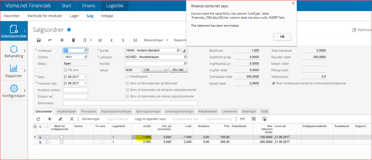Expand the Behandlinger dropdown menu
The image size is (372, 160).
tap(156, 40)
